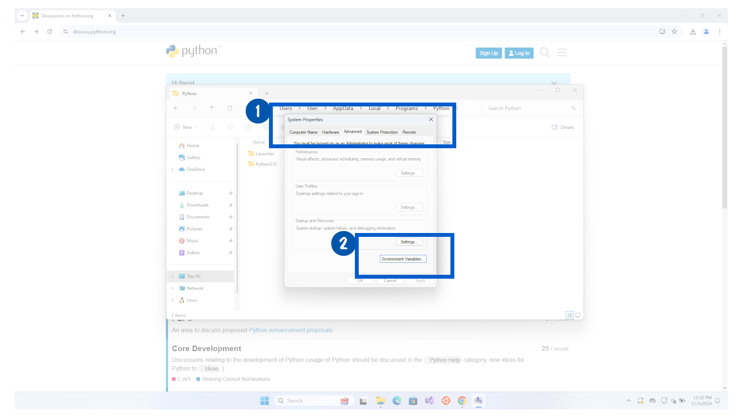The width and height of the screenshot is (743, 418).
Task: Click the search magnifier on Python forum
Action: pos(544,52)
